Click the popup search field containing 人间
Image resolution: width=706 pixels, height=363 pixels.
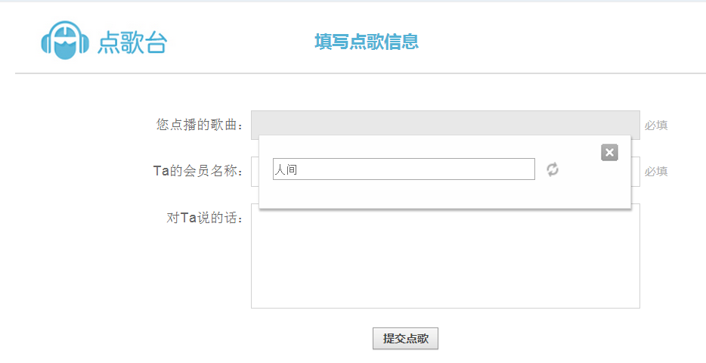(404, 169)
